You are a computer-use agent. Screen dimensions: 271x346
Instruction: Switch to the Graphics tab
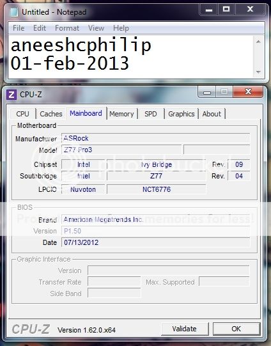[x=182, y=114]
